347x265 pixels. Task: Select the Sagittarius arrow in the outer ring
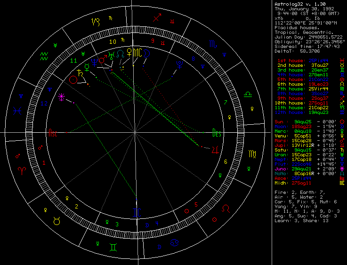pos(157,18)
